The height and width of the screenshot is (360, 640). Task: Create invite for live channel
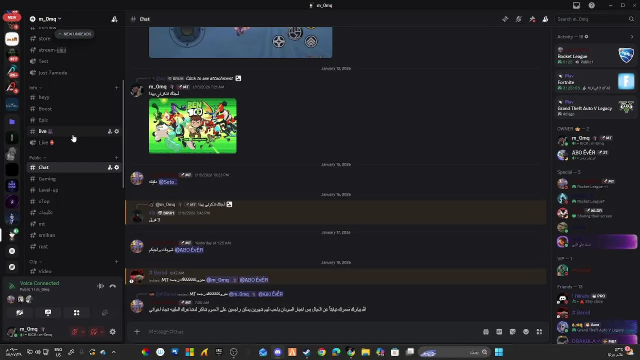coord(109,131)
